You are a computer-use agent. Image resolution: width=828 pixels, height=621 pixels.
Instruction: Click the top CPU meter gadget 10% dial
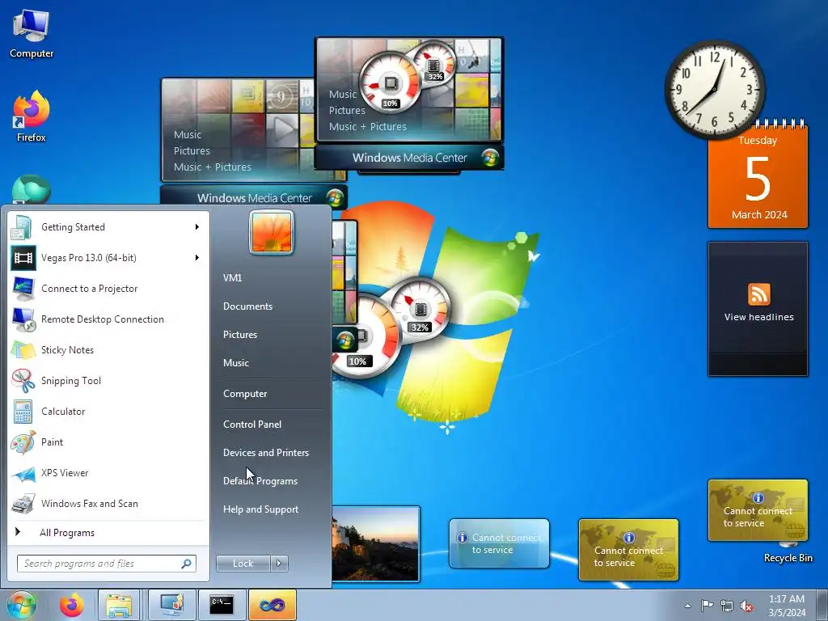coord(390,84)
